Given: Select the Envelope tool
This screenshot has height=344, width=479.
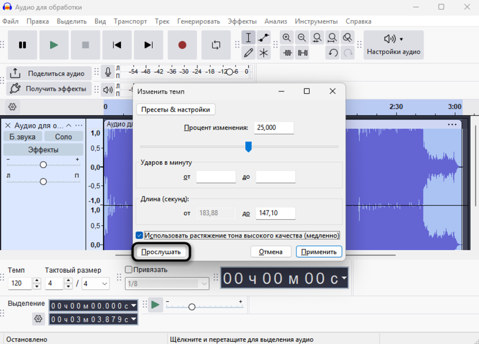Looking at the screenshot, I should tap(264, 38).
